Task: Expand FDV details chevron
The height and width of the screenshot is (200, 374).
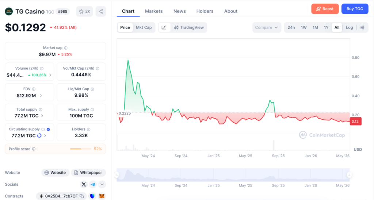Action: (x=41, y=96)
